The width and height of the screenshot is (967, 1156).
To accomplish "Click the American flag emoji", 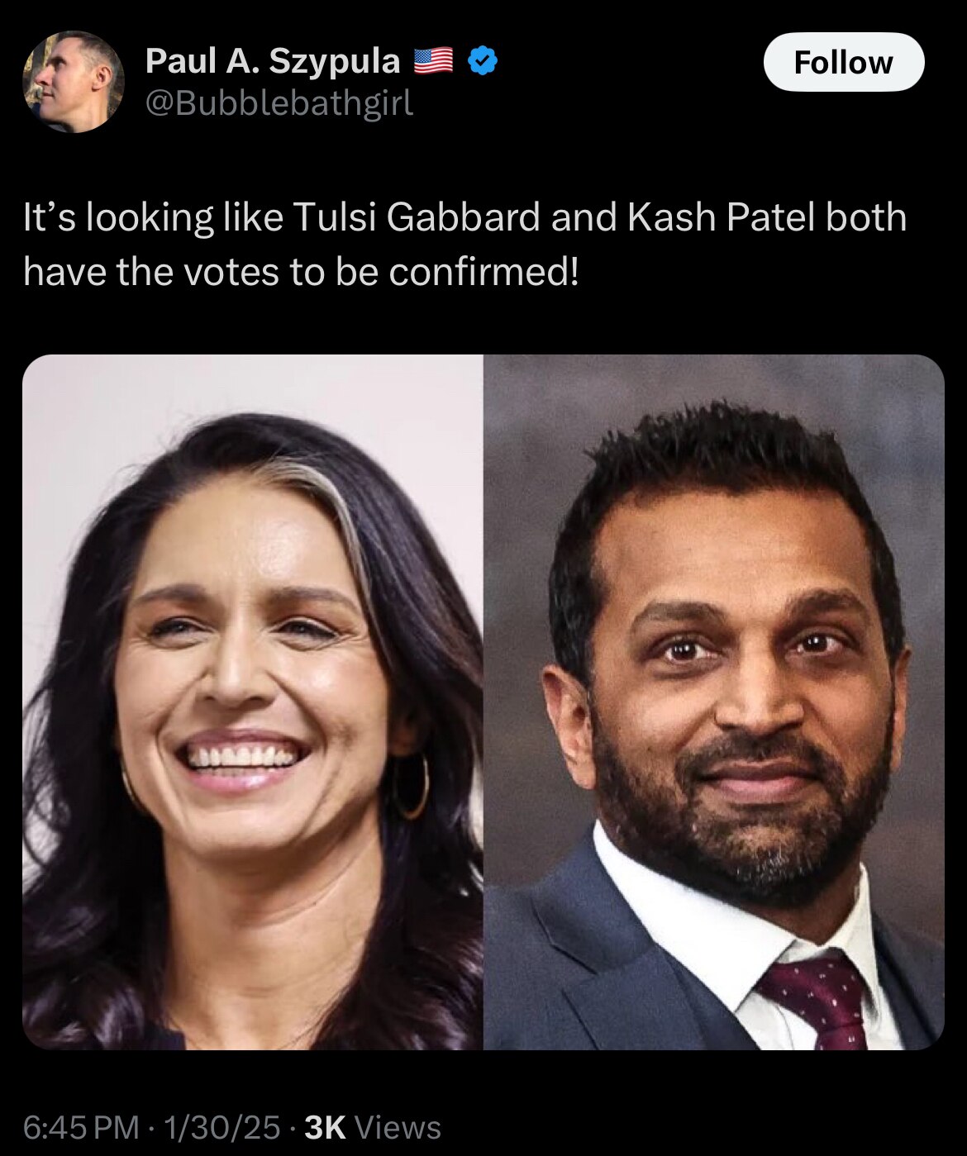I will (x=433, y=60).
